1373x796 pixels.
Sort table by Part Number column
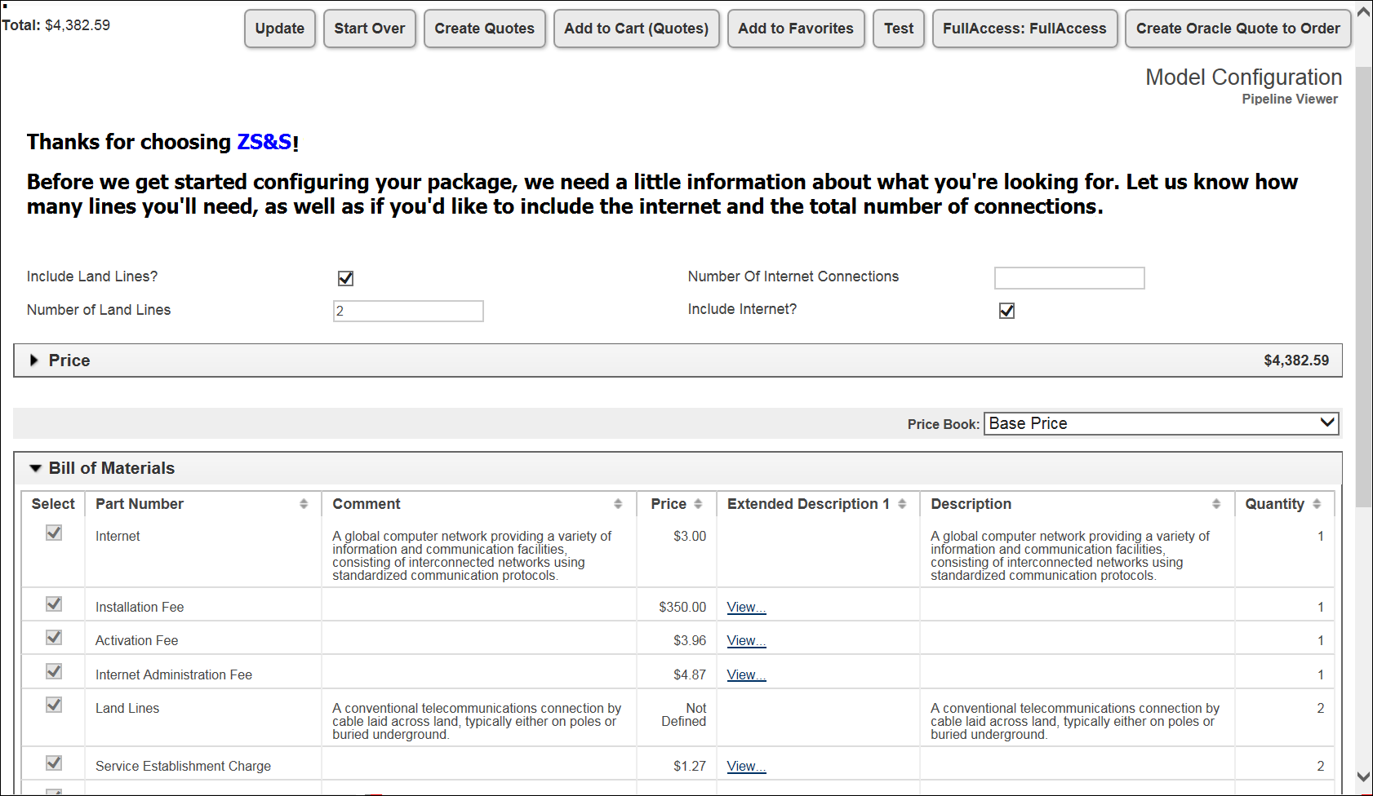(x=303, y=504)
